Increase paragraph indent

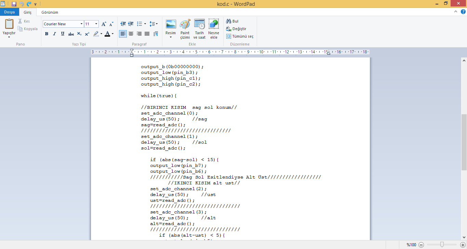[131, 24]
